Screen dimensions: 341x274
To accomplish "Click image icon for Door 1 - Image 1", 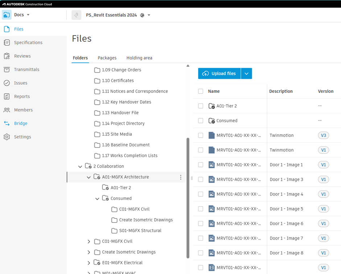I will (211, 165).
